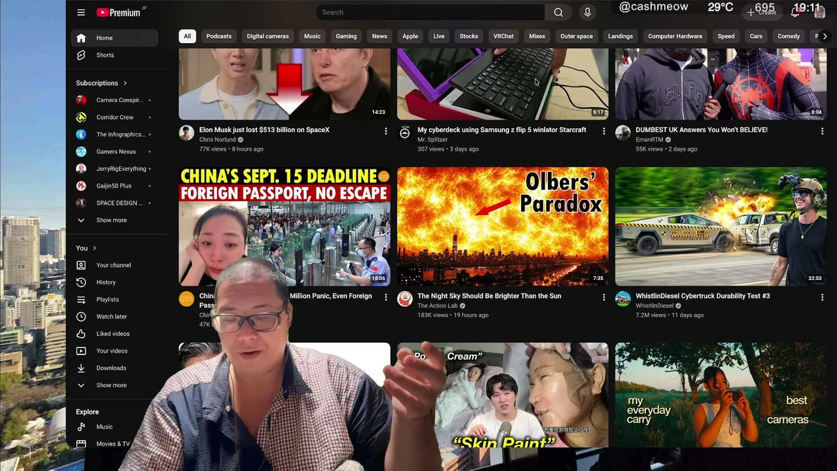Select the All filter chip
The width and height of the screenshot is (837, 471).
click(x=187, y=37)
